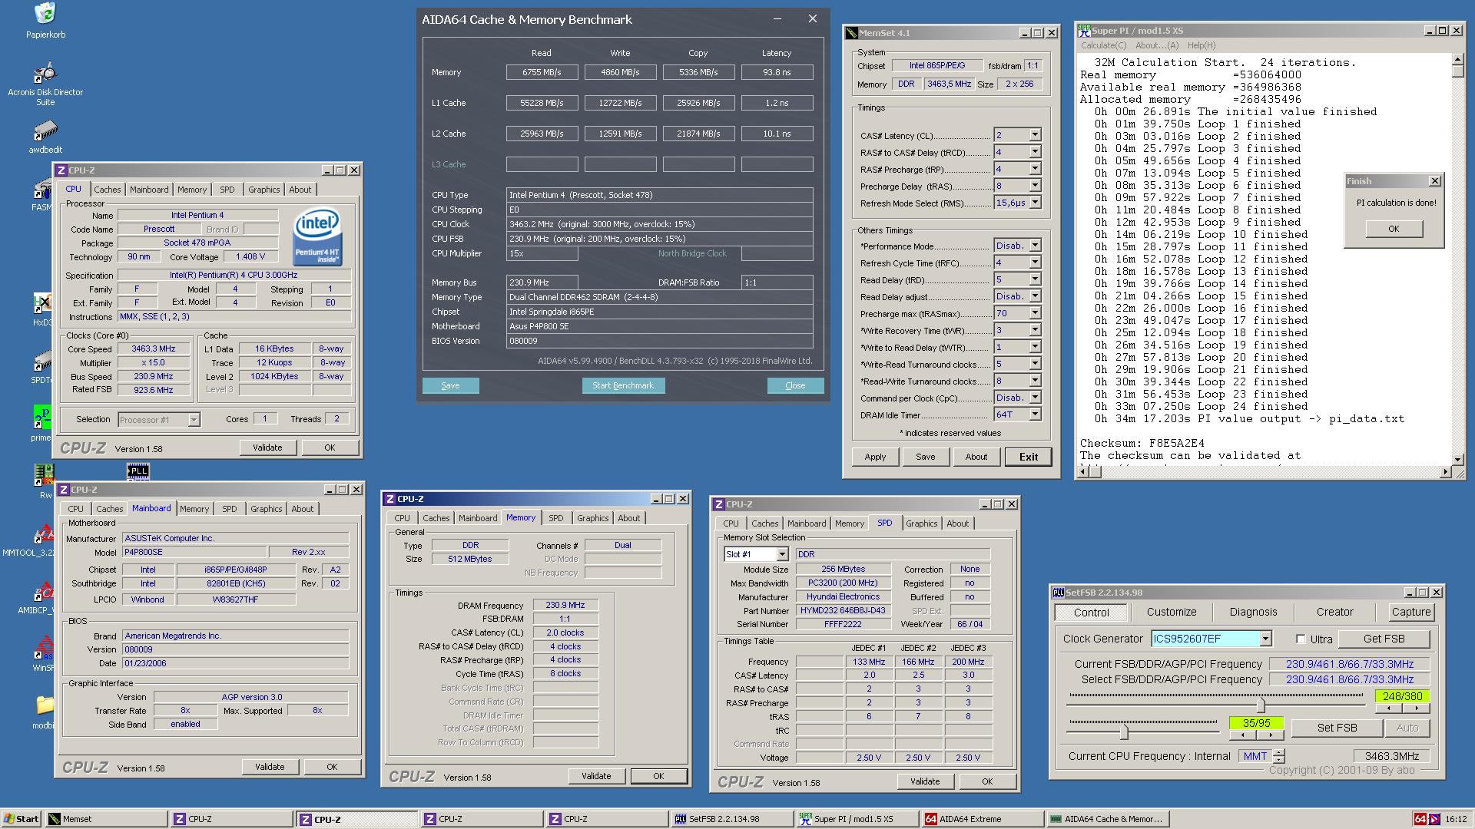Click the 248/380 green value box in SetFSB

[1402, 696]
